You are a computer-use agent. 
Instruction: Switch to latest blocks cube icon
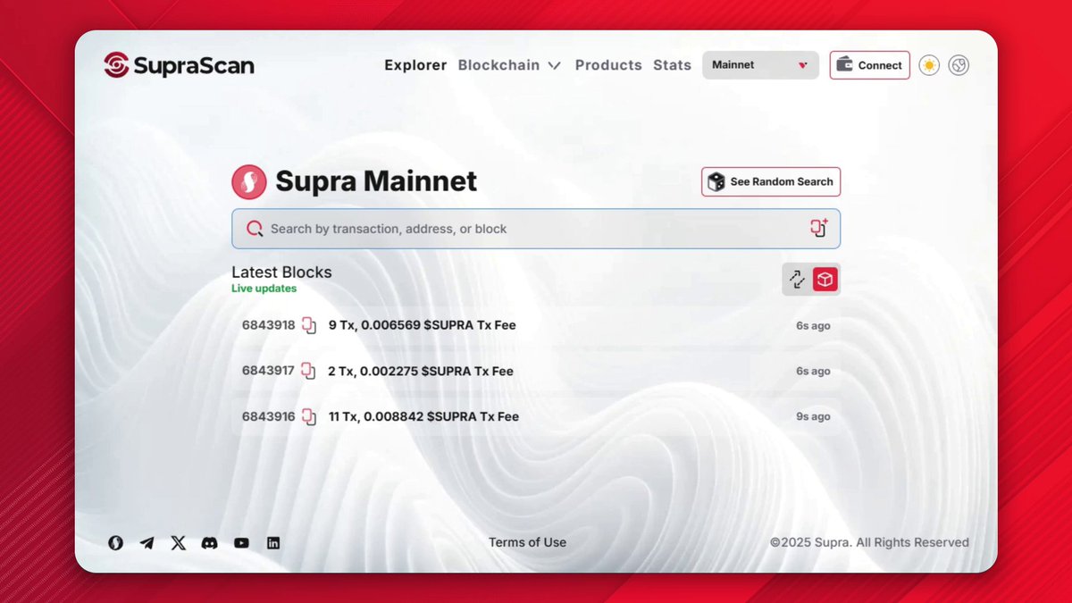825,280
